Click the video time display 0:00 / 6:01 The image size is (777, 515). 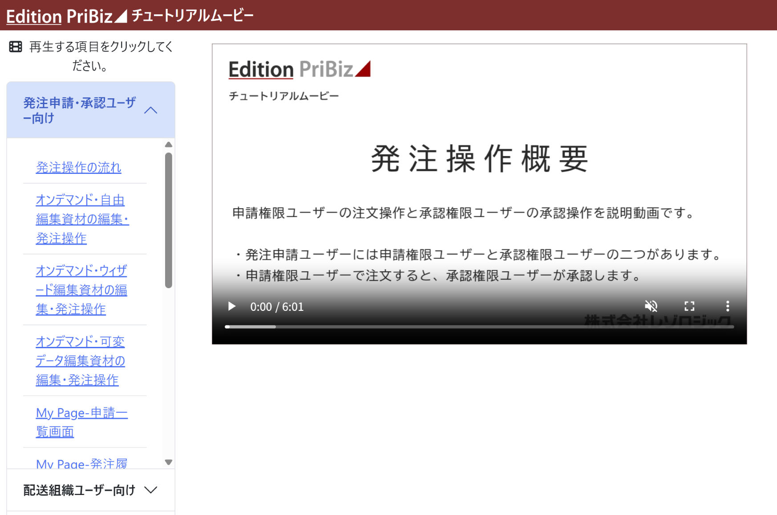pyautogui.click(x=277, y=307)
